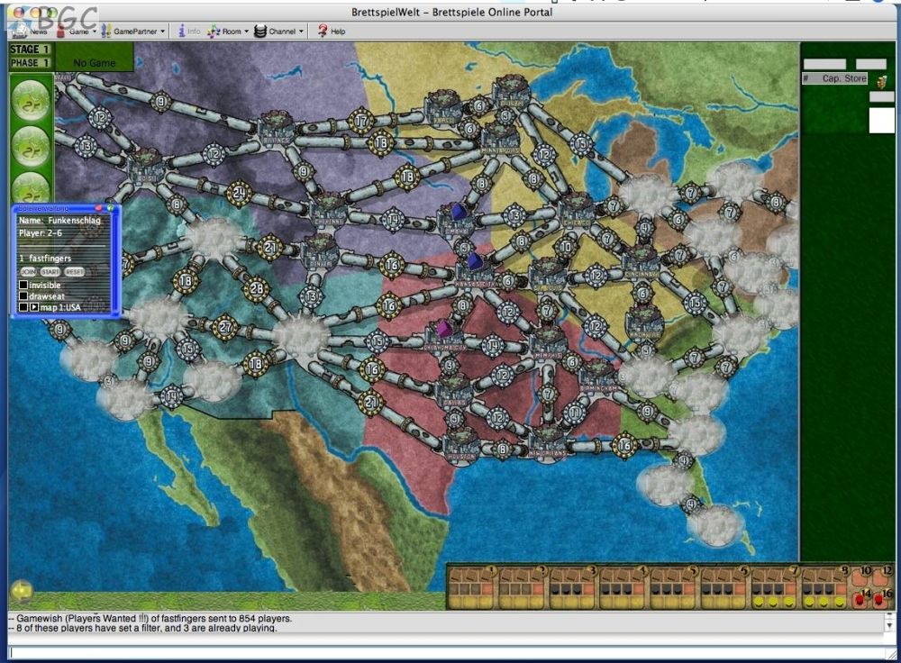901x663 pixels.
Task: Click the connection cost token 17
Action: (x=361, y=122)
